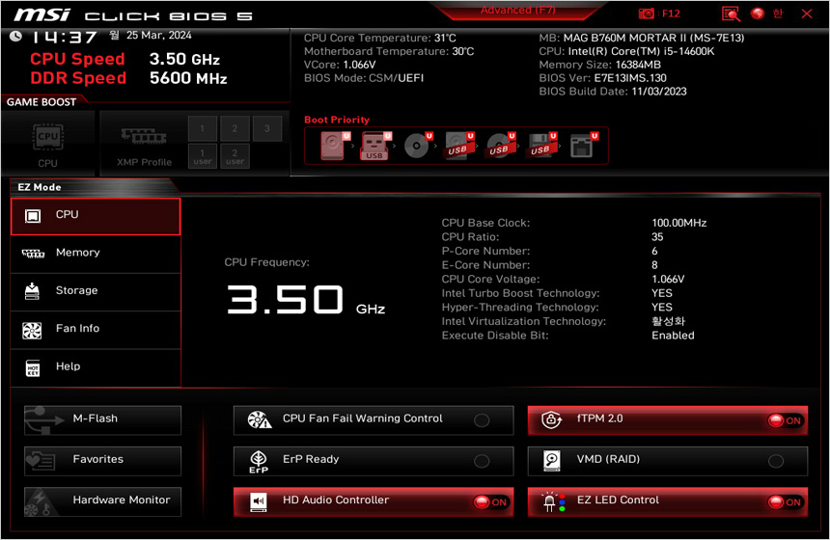Open the BIOS search magnifier icon

[x=731, y=13]
